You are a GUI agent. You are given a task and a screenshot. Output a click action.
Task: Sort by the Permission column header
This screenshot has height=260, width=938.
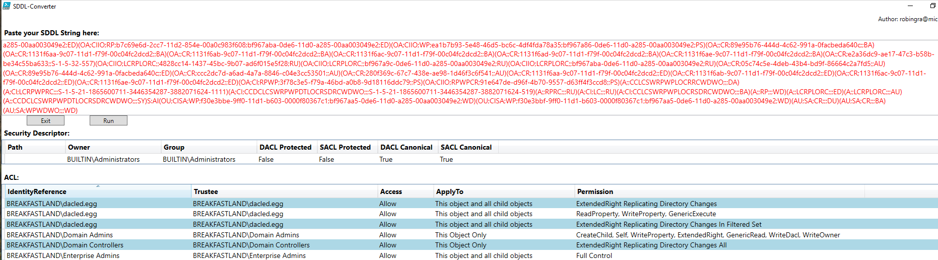719,191
